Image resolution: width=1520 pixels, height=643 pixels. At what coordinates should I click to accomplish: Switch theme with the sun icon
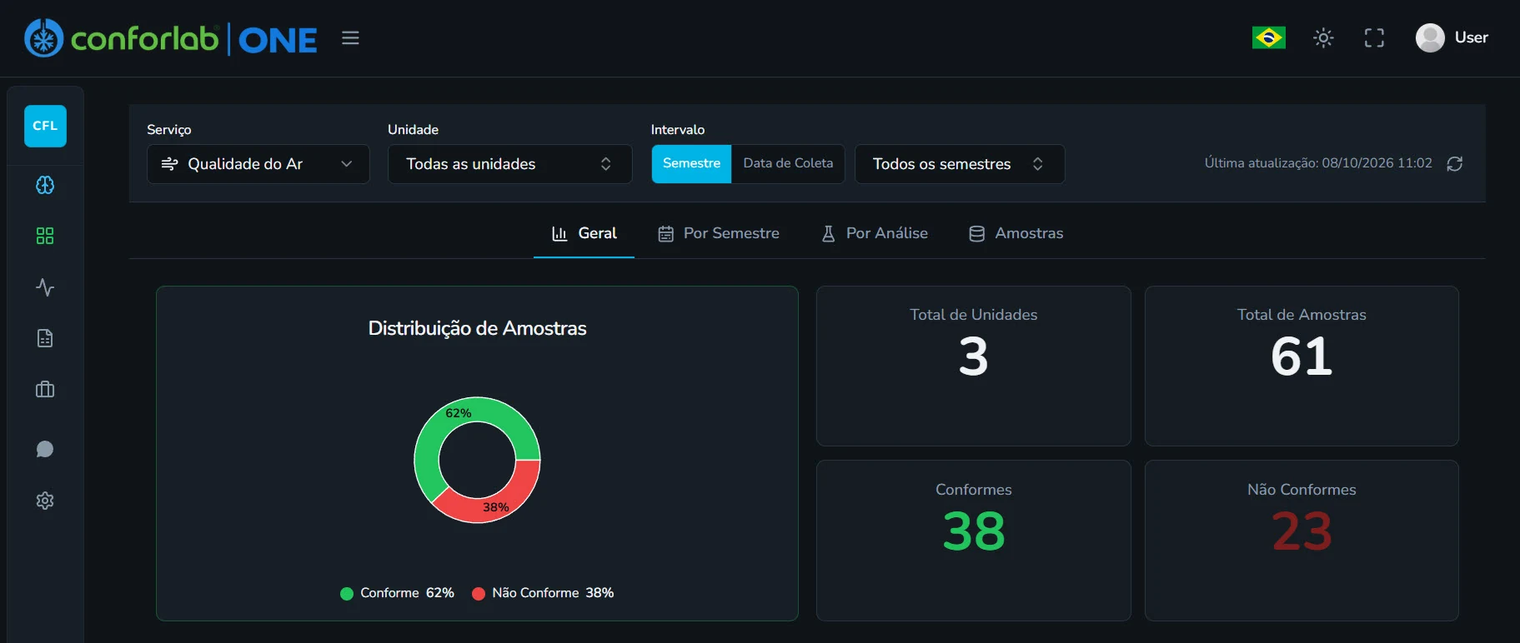(x=1323, y=37)
